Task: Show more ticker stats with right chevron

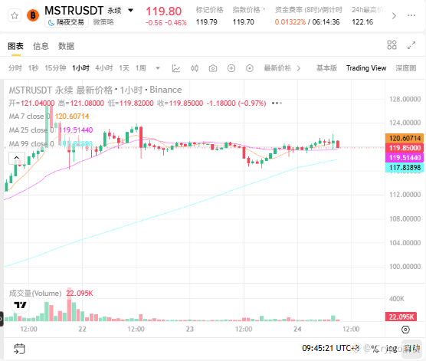Action: [394, 16]
